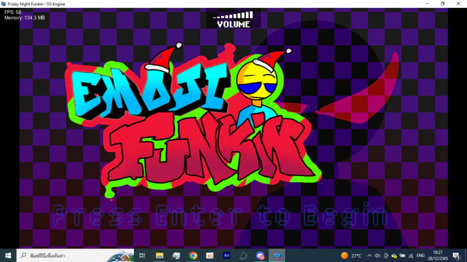Viewport: 467px width, 262px height.
Task: Restore down the OS Engine game window
Action: [x=442, y=4]
